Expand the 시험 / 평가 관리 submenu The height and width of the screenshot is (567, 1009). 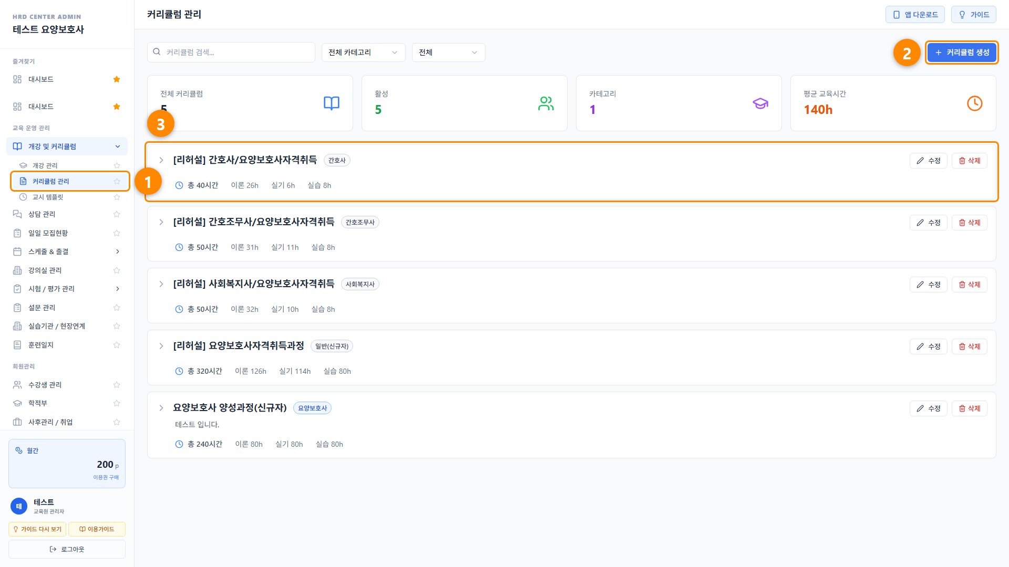pos(118,289)
